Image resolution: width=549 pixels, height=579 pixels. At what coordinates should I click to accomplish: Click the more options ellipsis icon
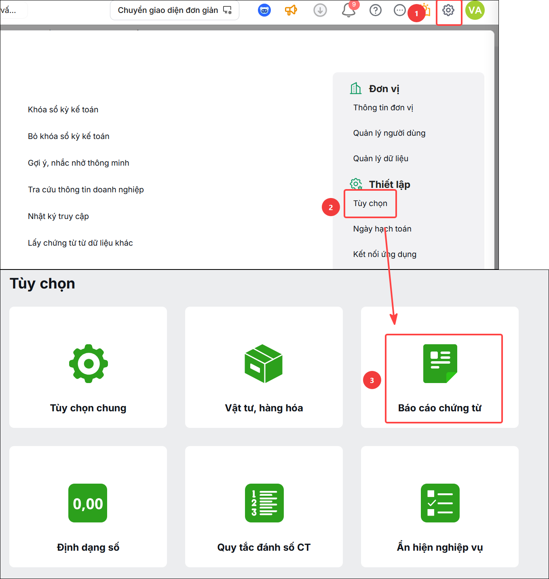click(x=399, y=10)
